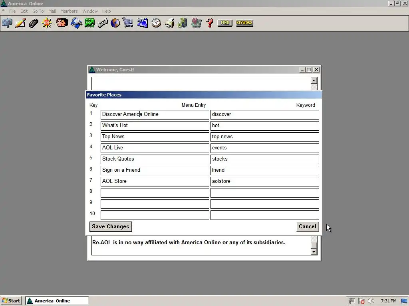Click the 7:31 PM system clock
The height and width of the screenshot is (306, 409).
388,301
